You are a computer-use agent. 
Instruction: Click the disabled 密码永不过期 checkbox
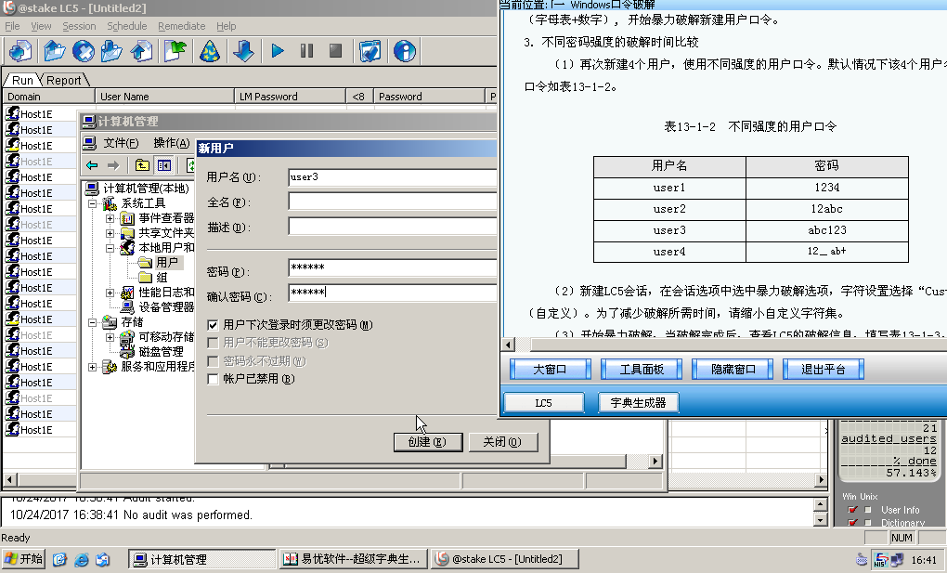coord(213,361)
